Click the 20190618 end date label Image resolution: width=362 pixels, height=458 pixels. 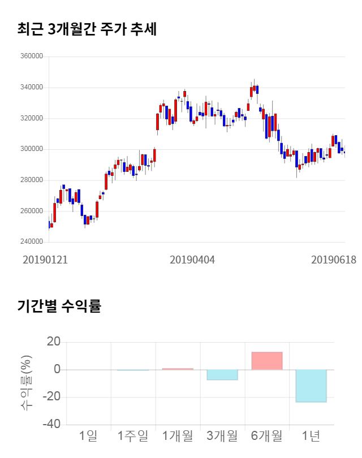pos(334,260)
